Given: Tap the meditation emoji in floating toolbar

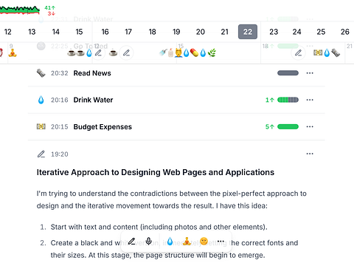Looking at the screenshot, I should click(187, 241).
